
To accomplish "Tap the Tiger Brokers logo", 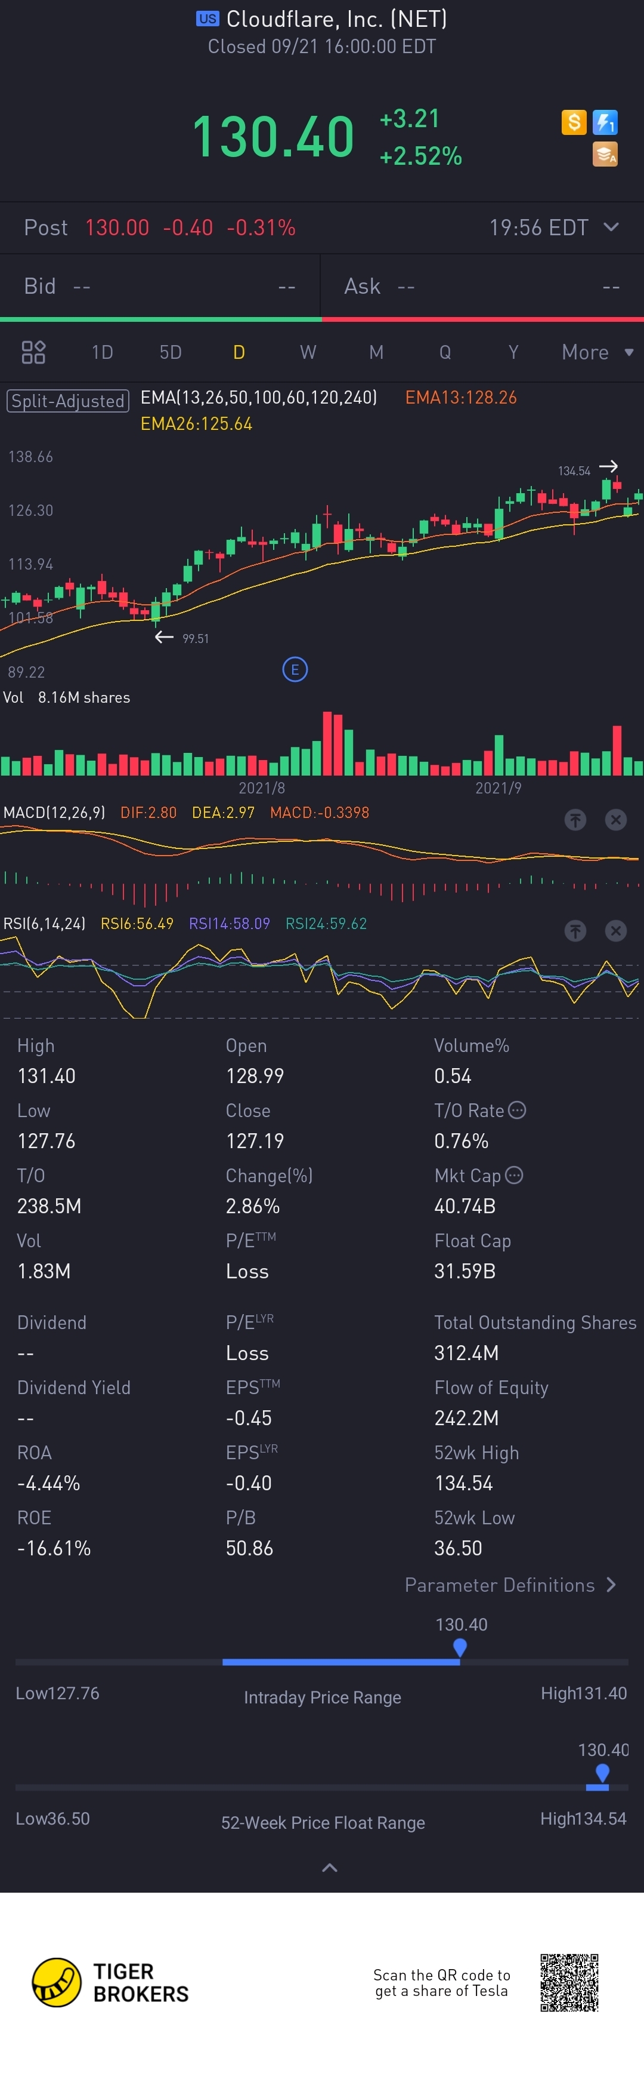I will coord(110,1982).
